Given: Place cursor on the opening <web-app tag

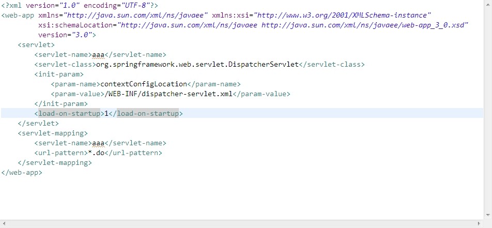Looking at the screenshot, I should [x=18, y=15].
